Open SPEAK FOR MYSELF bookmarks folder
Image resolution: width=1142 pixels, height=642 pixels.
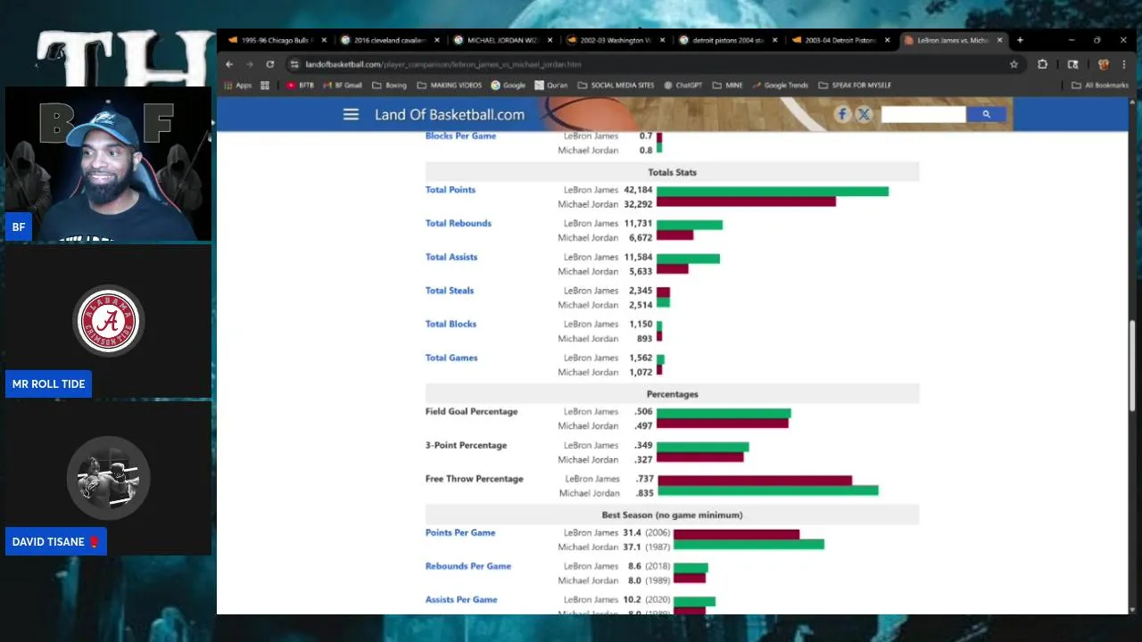[854, 86]
